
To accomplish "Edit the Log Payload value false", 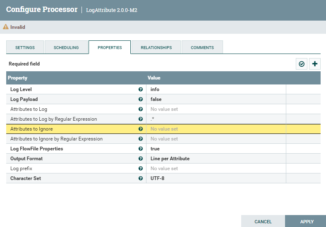I will point(216,99).
